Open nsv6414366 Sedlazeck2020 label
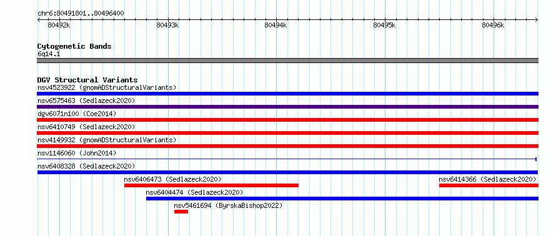The height and width of the screenshot is (236, 556). click(487, 179)
